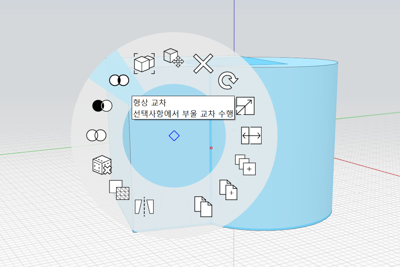Select the boolean cut icon with black circle
The image size is (400, 267).
(x=102, y=106)
